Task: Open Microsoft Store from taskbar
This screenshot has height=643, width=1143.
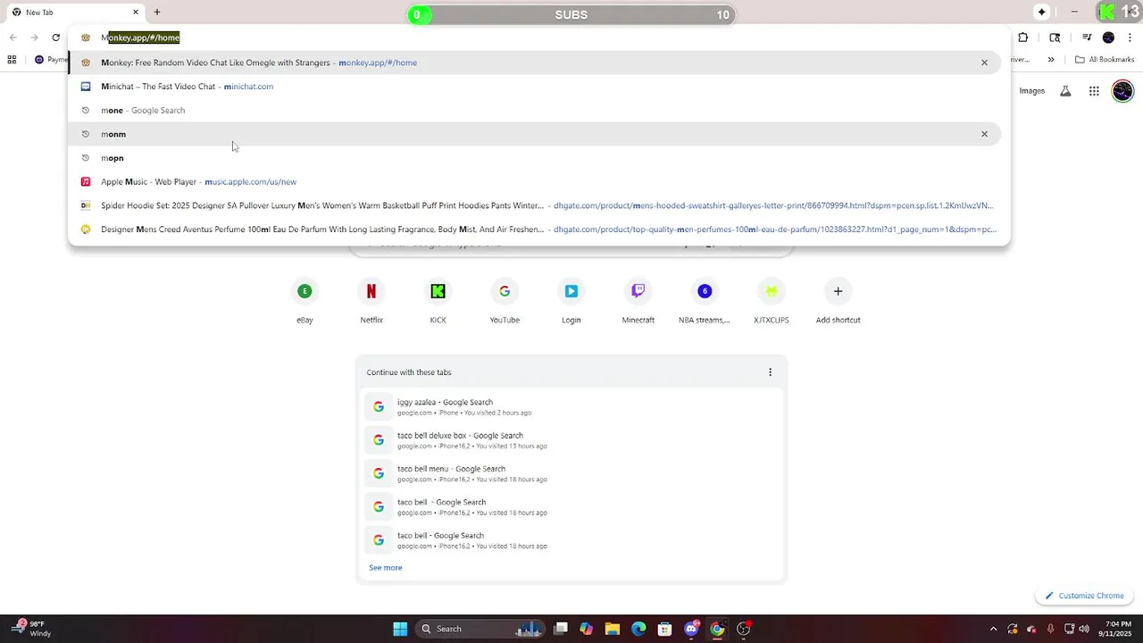Action: coord(664,629)
